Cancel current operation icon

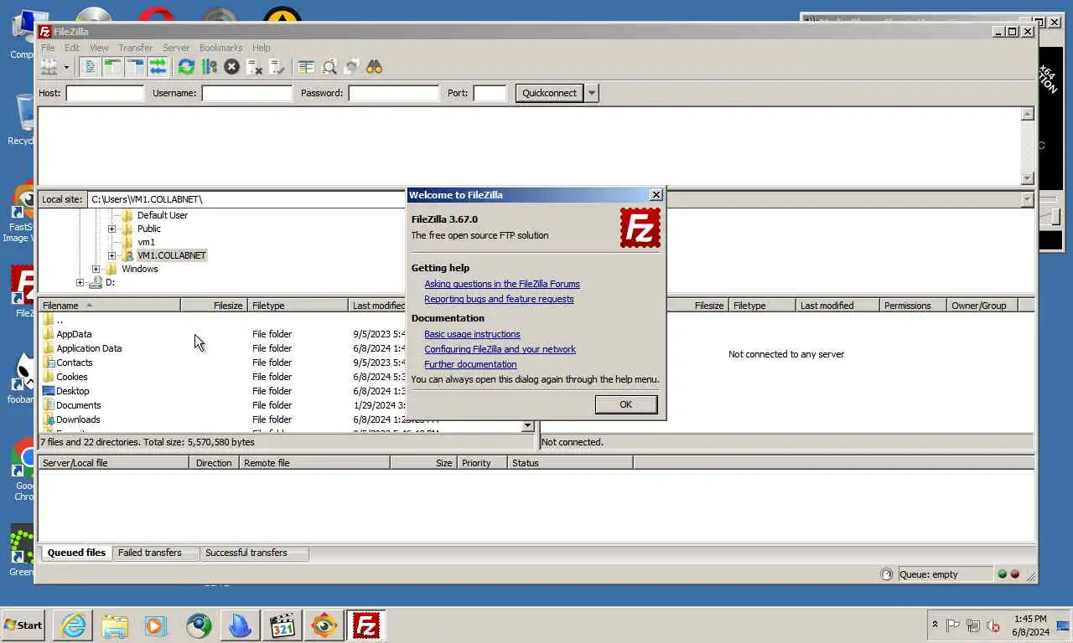point(231,67)
